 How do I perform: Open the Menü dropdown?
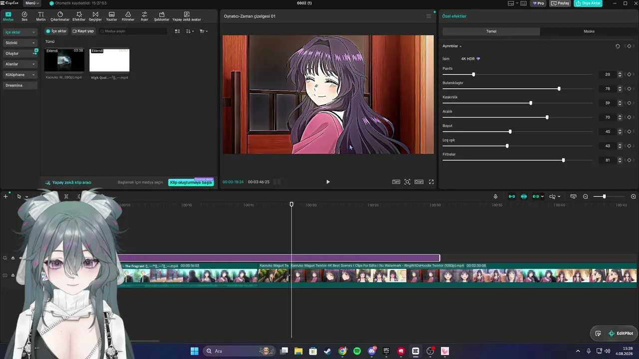coord(32,3)
